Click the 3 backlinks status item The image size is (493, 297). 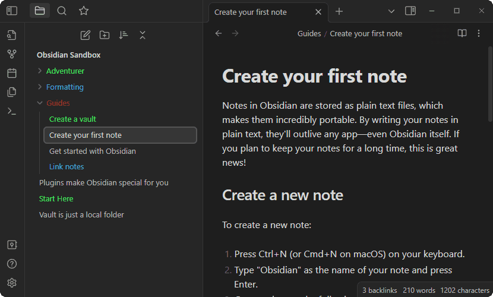[380, 290]
